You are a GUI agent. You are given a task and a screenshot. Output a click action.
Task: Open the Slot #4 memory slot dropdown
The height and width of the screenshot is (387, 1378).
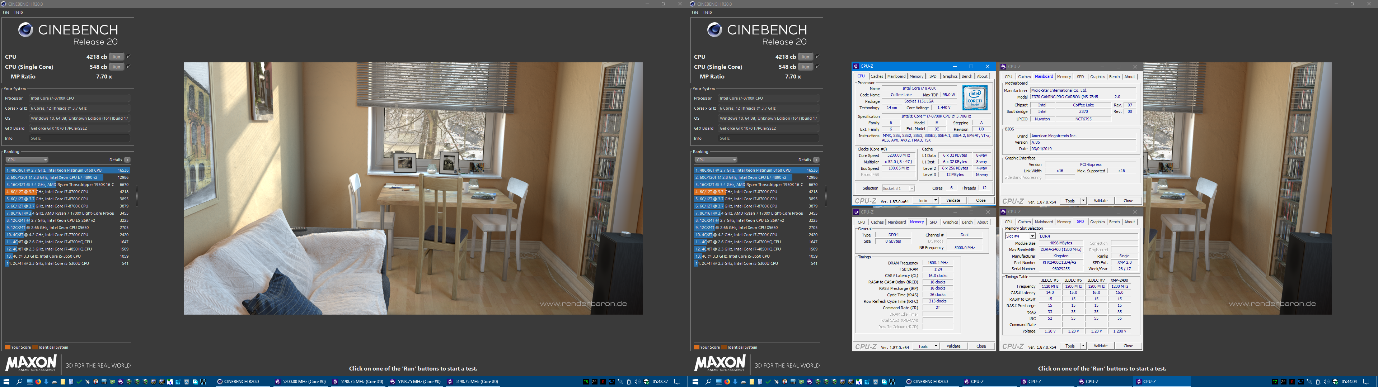click(x=1020, y=236)
